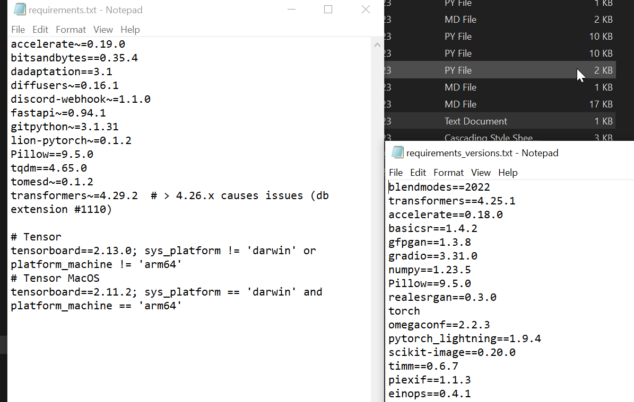Image resolution: width=634 pixels, height=402 pixels.
Task: Open the View menu of requirements_versions.txt
Action: 481,172
